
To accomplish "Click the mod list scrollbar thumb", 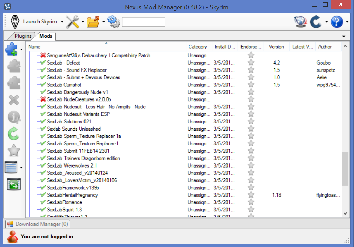I will tap(345, 169).
